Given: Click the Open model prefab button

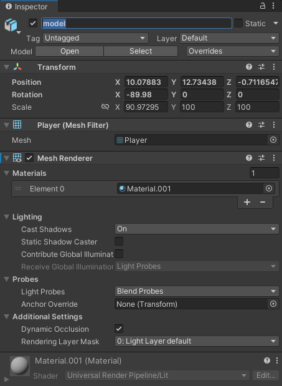Looking at the screenshot, I should [x=70, y=51].
